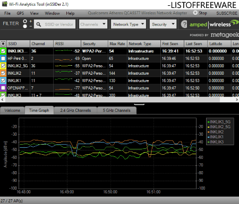Click the Stop scanning indicator icon
Screen dimensions: 239x204
point(195,13)
